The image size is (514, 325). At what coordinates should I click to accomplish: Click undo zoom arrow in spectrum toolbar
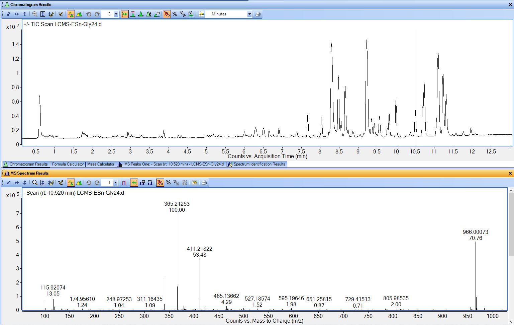point(89,183)
